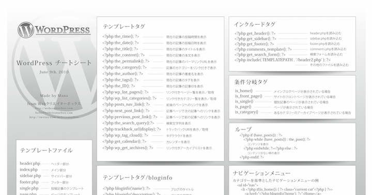Click the '<?php the_permalink(); ?>' code line
Viewport: 372px width, 195px height.
pos(126,61)
